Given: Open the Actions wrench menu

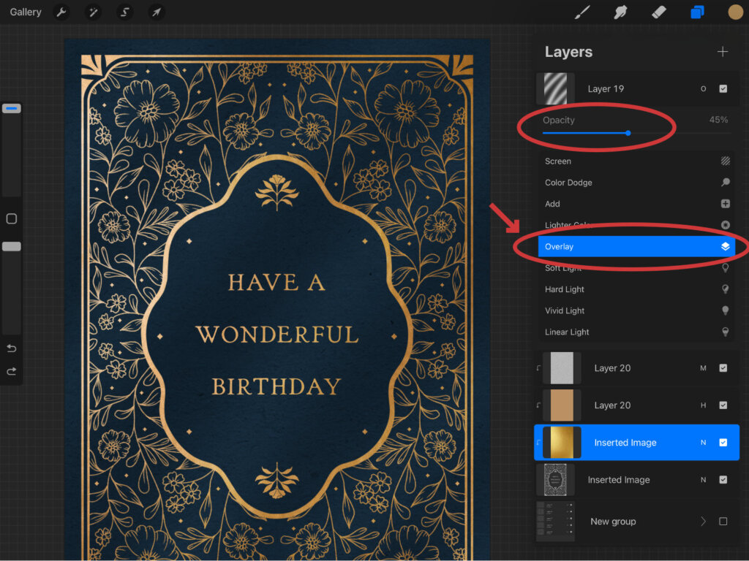Looking at the screenshot, I should pos(61,12).
